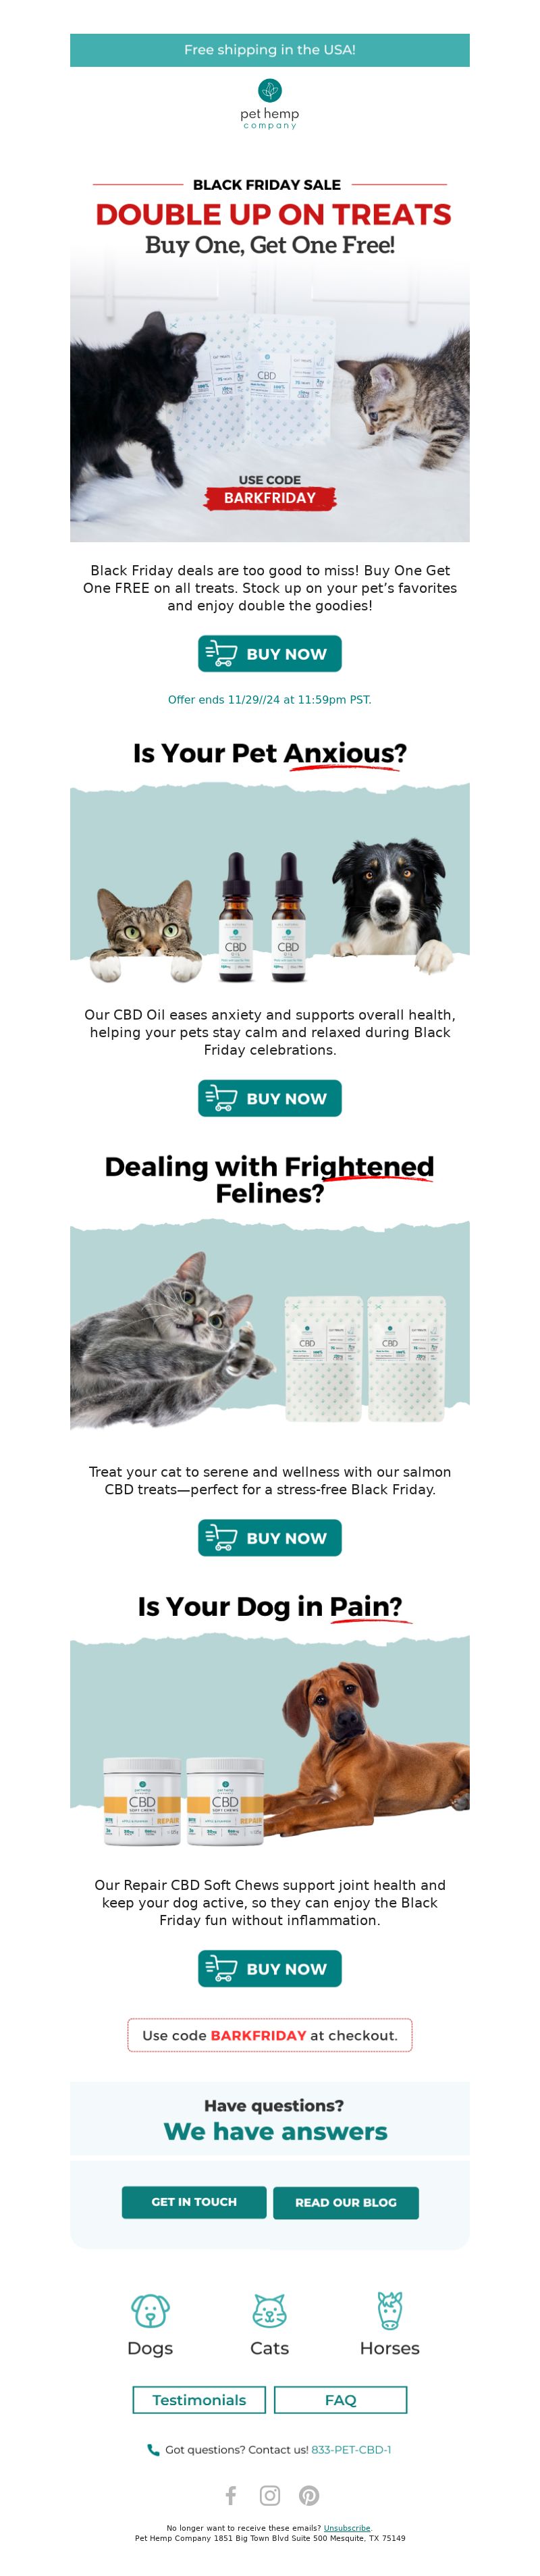This screenshot has width=540, height=2576.
Task: Click the Pet Hemp Company logo
Action: 270,105
